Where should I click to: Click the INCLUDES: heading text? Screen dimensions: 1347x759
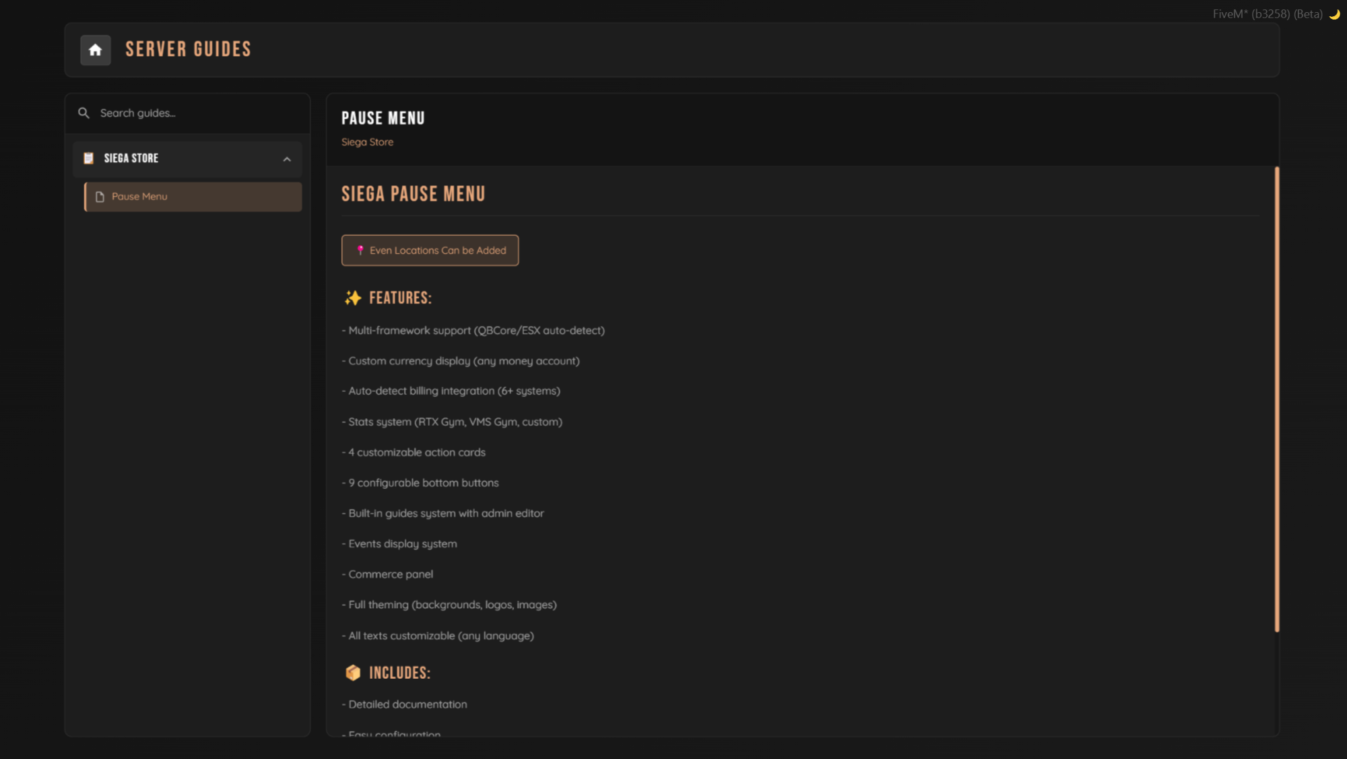399,673
